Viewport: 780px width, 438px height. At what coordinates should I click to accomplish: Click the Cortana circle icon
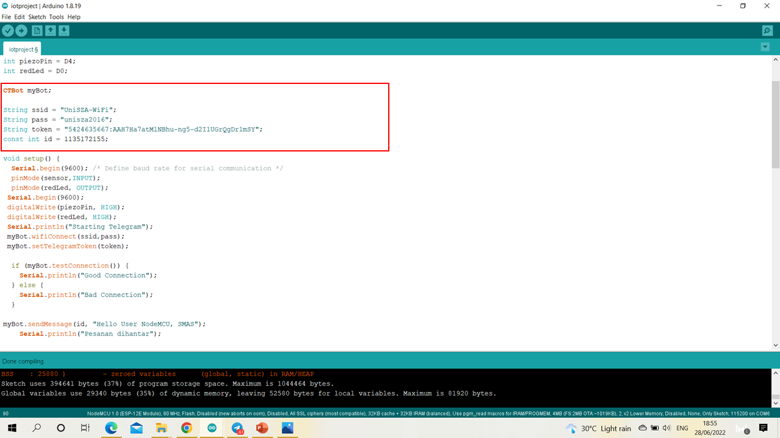point(61,428)
